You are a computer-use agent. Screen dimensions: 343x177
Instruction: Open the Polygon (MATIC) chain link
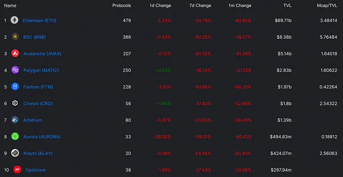[x=42, y=70]
